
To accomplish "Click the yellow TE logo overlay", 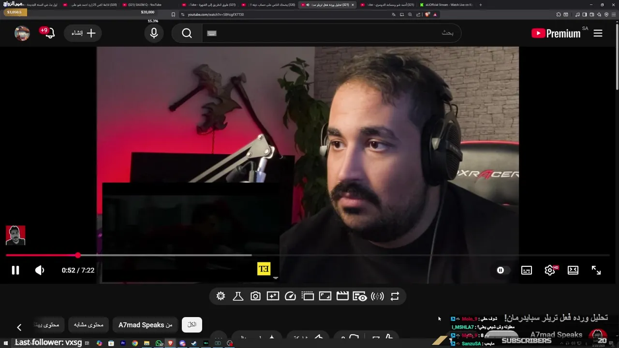I will pos(264,269).
